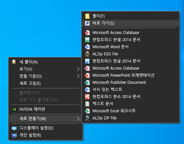
Task: Click the blue Microsoft Word 문서 icon
Action: [x=87, y=47]
